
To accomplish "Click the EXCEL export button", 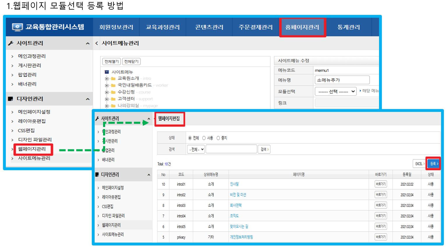I will 419,164.
